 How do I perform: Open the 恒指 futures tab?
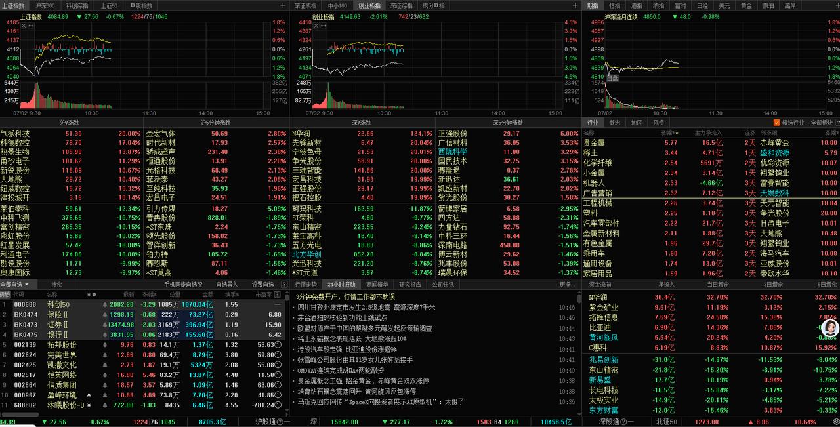(x=615, y=5)
